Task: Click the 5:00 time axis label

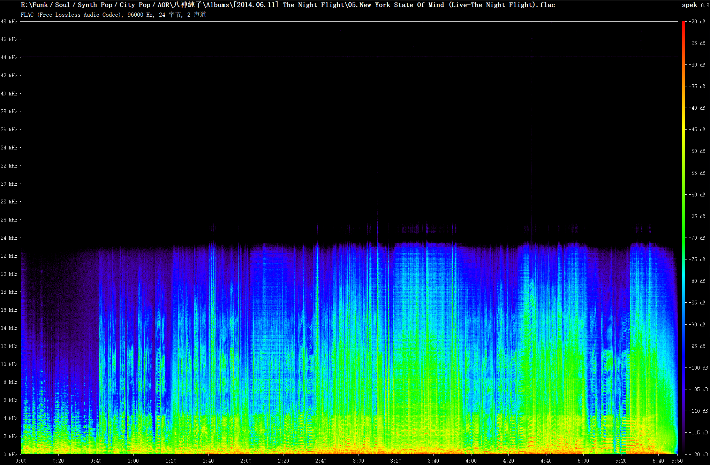Action: pyautogui.click(x=583, y=461)
